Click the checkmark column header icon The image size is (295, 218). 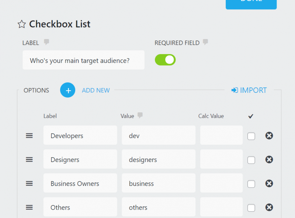pyautogui.click(x=251, y=116)
